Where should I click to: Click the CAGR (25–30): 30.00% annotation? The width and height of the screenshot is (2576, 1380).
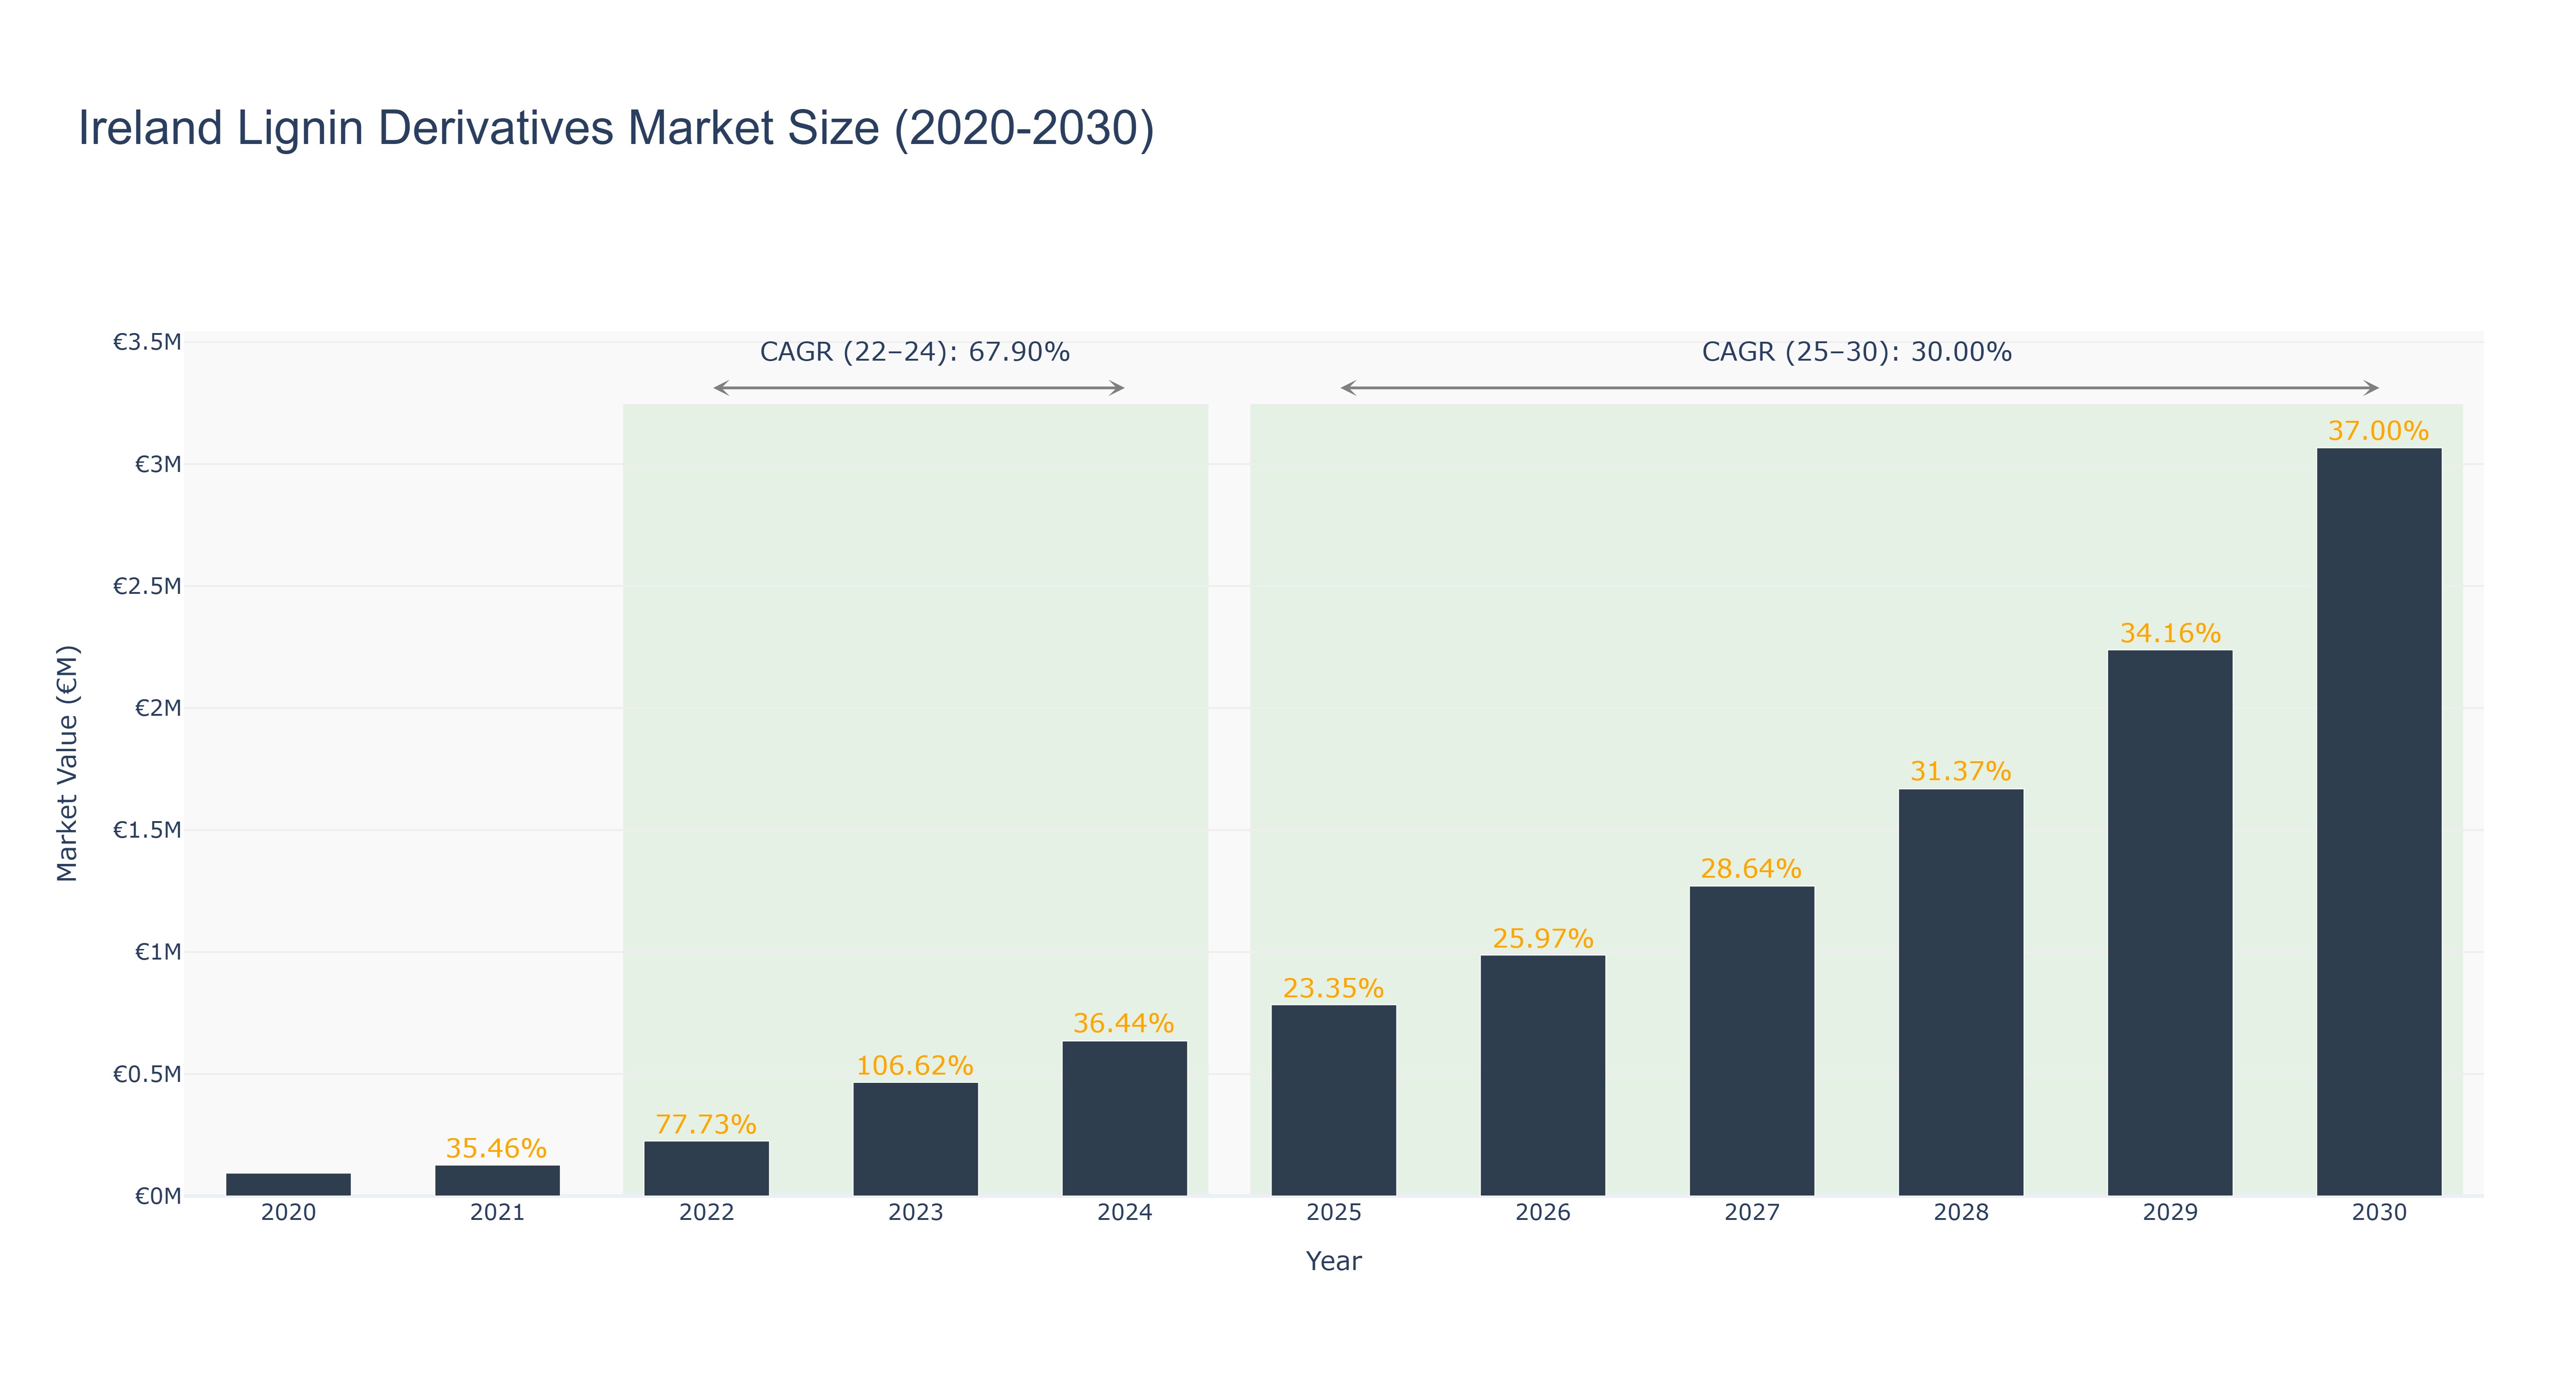pos(1857,352)
